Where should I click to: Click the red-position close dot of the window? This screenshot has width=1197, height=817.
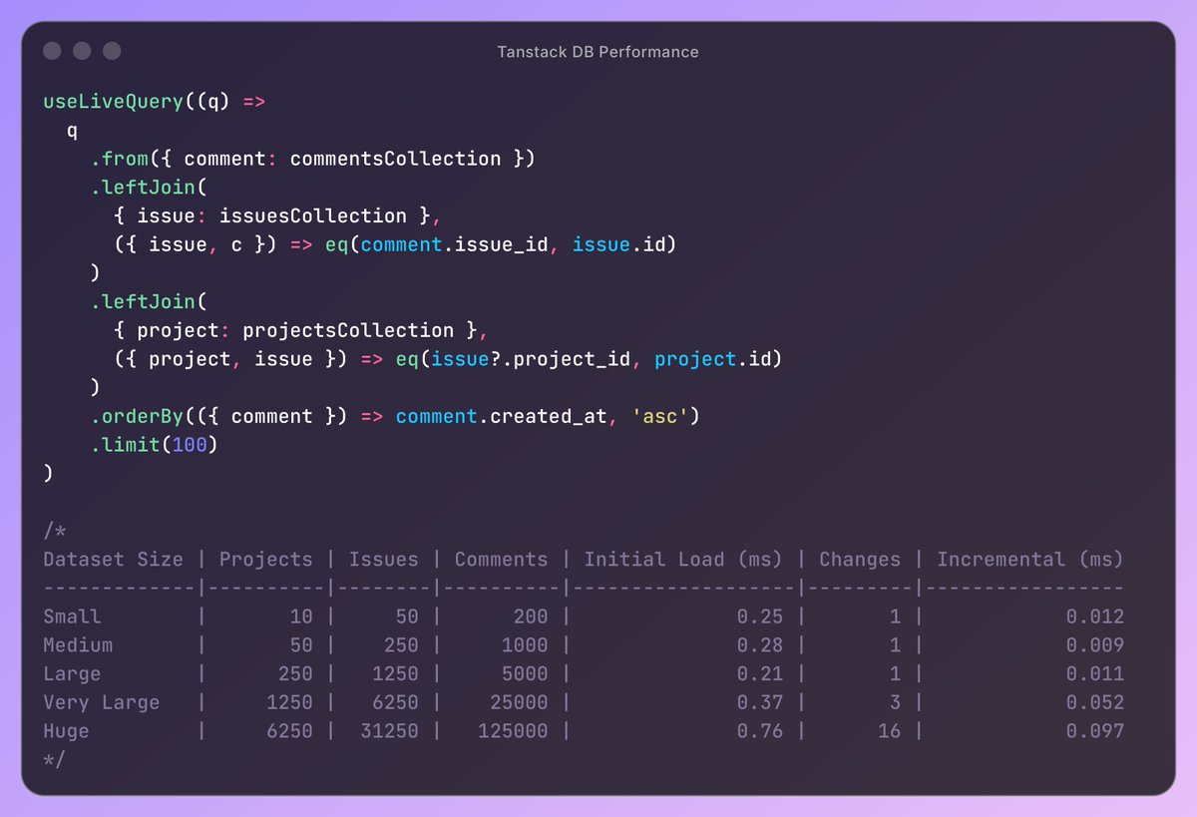coord(53,51)
